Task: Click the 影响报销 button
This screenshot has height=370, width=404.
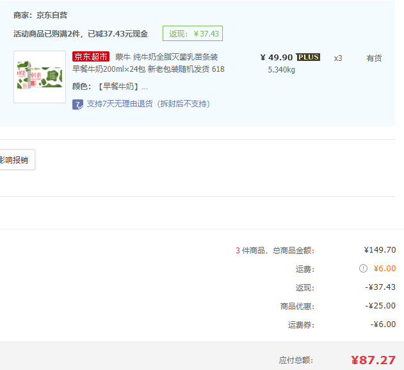Action: tap(17, 160)
